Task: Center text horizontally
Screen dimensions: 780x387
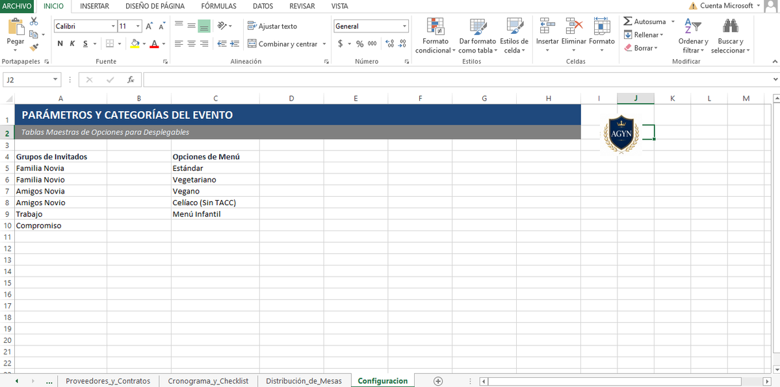Action: [x=191, y=44]
